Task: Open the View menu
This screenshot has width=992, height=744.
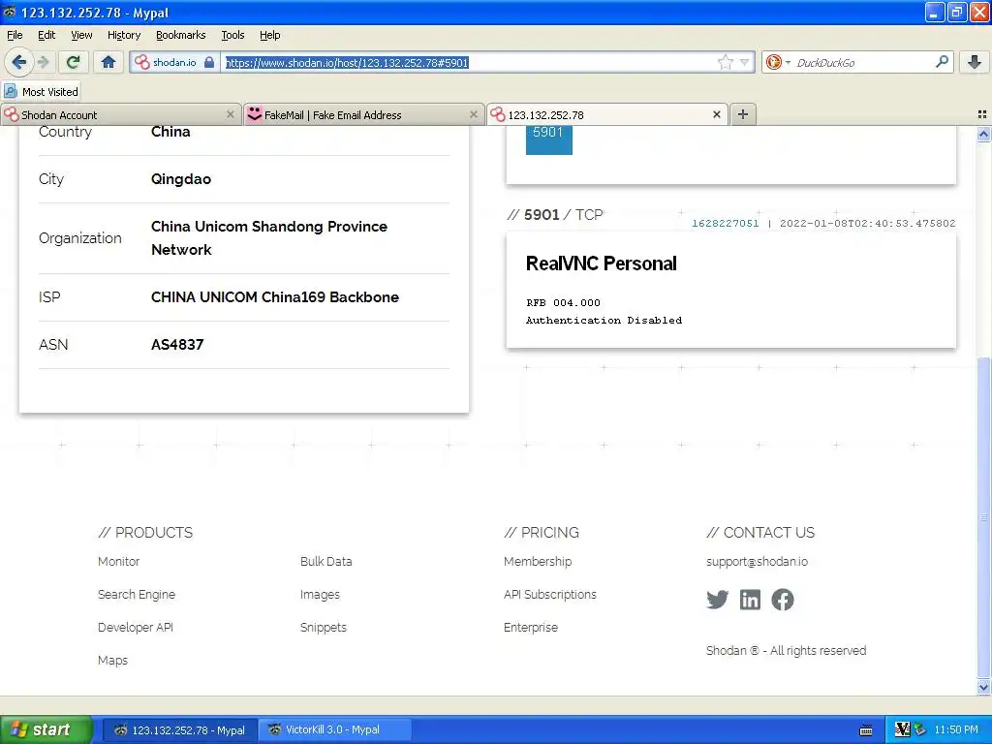Action: click(x=81, y=35)
